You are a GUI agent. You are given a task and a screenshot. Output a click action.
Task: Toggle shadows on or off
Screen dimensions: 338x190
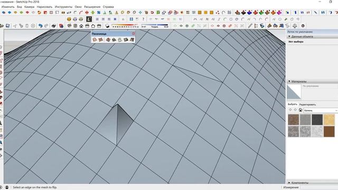(x=107, y=26)
